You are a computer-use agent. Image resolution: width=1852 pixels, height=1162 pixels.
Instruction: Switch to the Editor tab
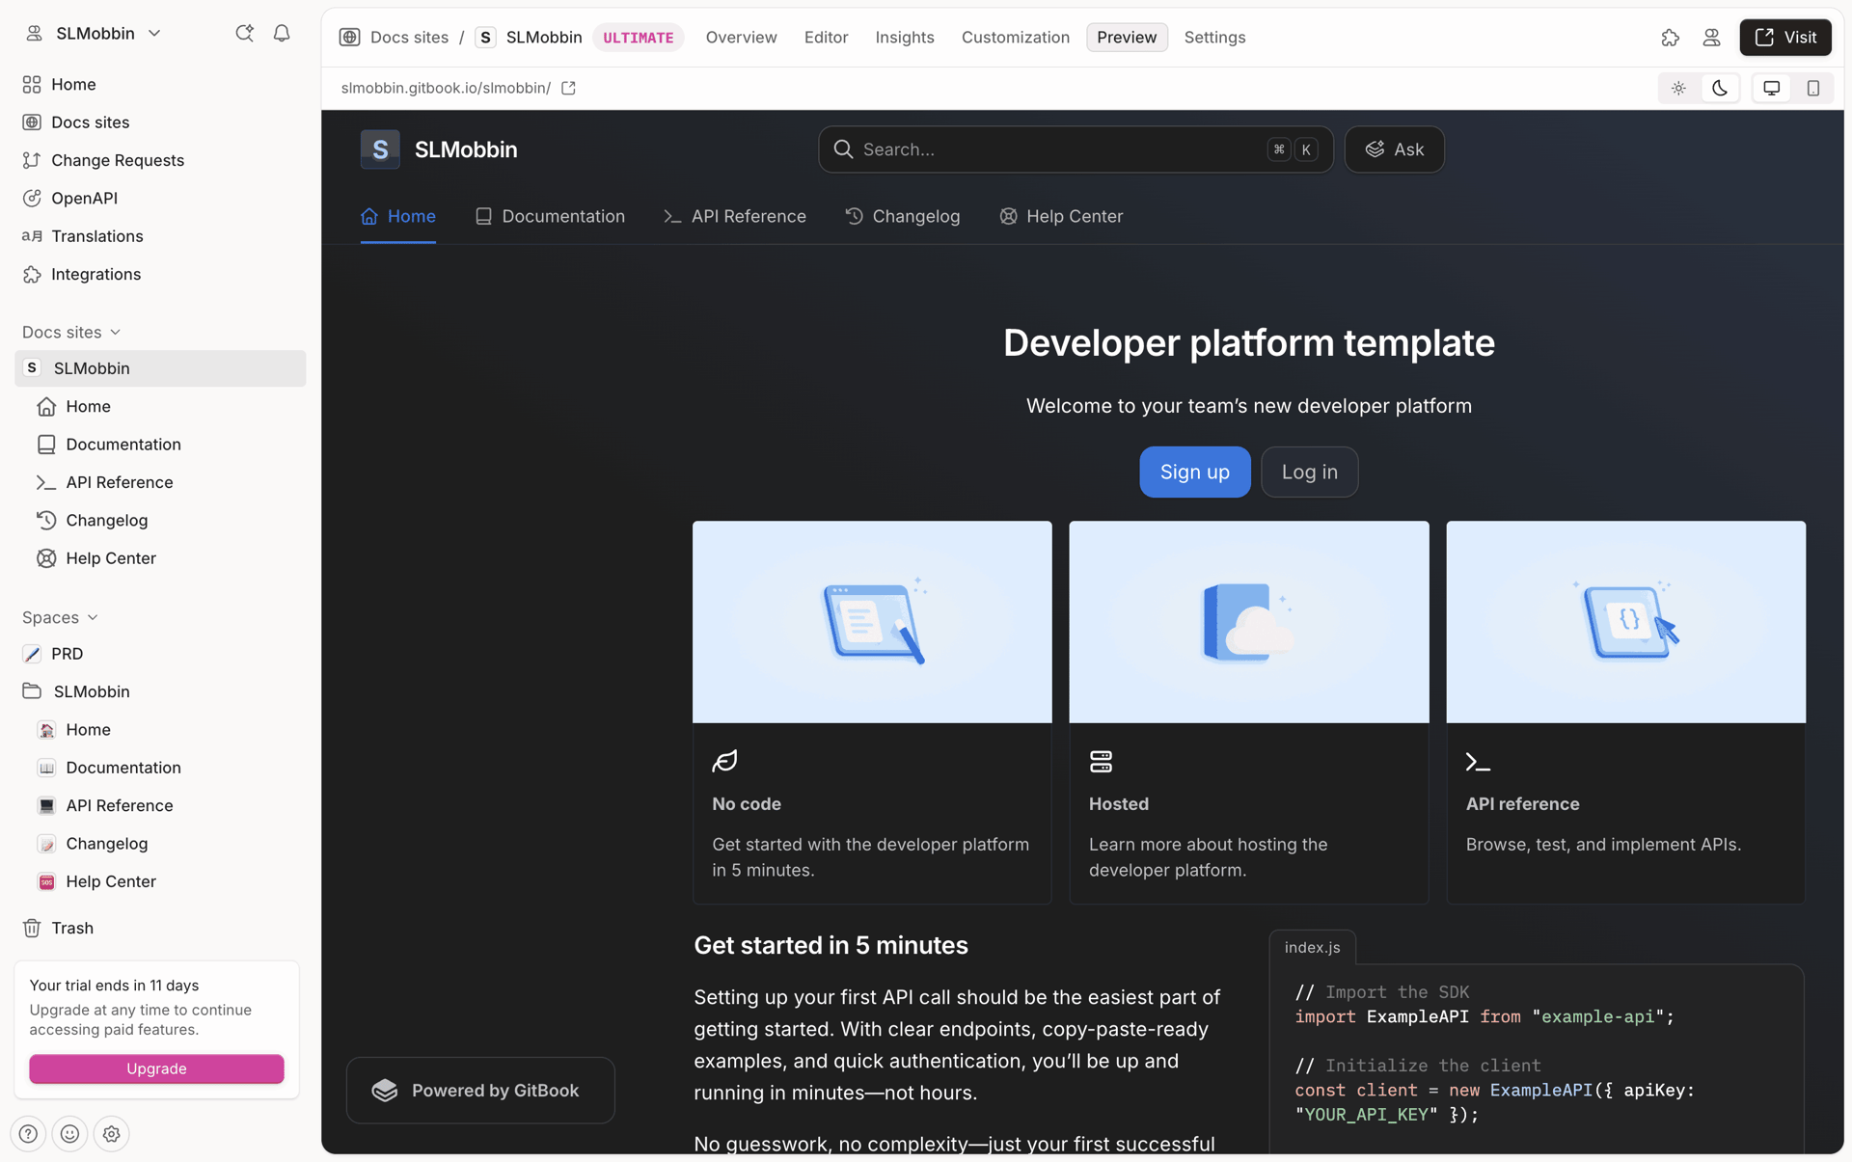826,38
